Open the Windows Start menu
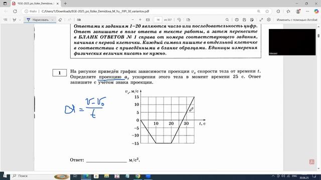Screen dimensions: 321x180 (x=5, y=176)
